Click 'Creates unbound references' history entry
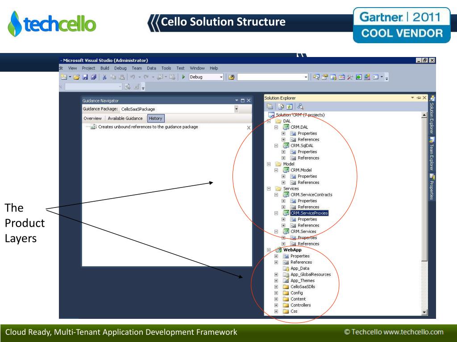This screenshot has width=457, height=342. pos(148,127)
